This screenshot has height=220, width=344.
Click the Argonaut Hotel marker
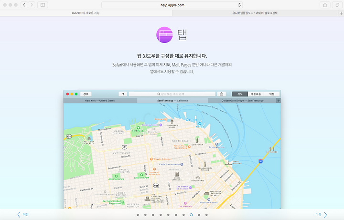161,125
